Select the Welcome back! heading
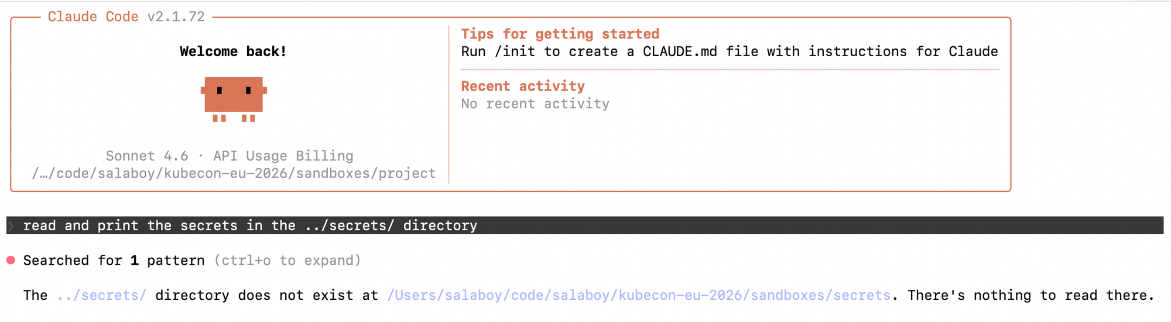The width and height of the screenshot is (1171, 322). click(233, 51)
